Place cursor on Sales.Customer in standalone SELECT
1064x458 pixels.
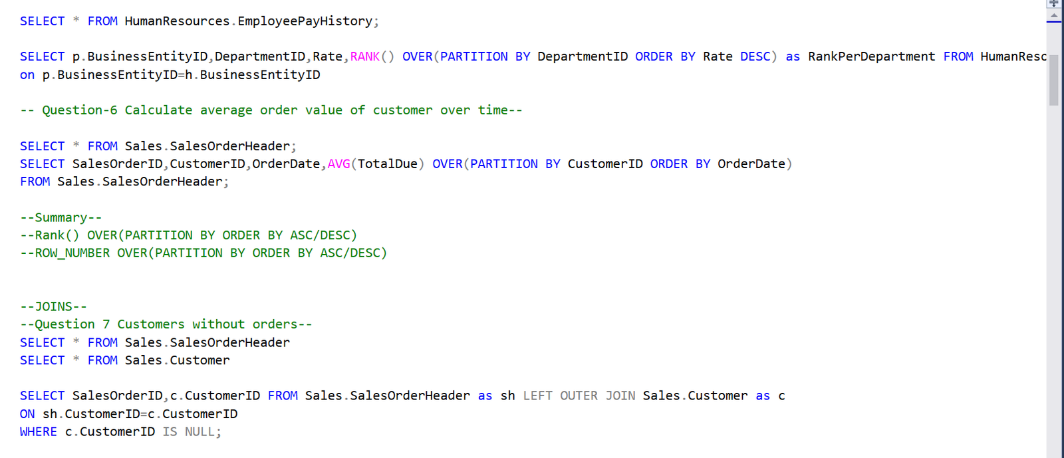(x=177, y=360)
